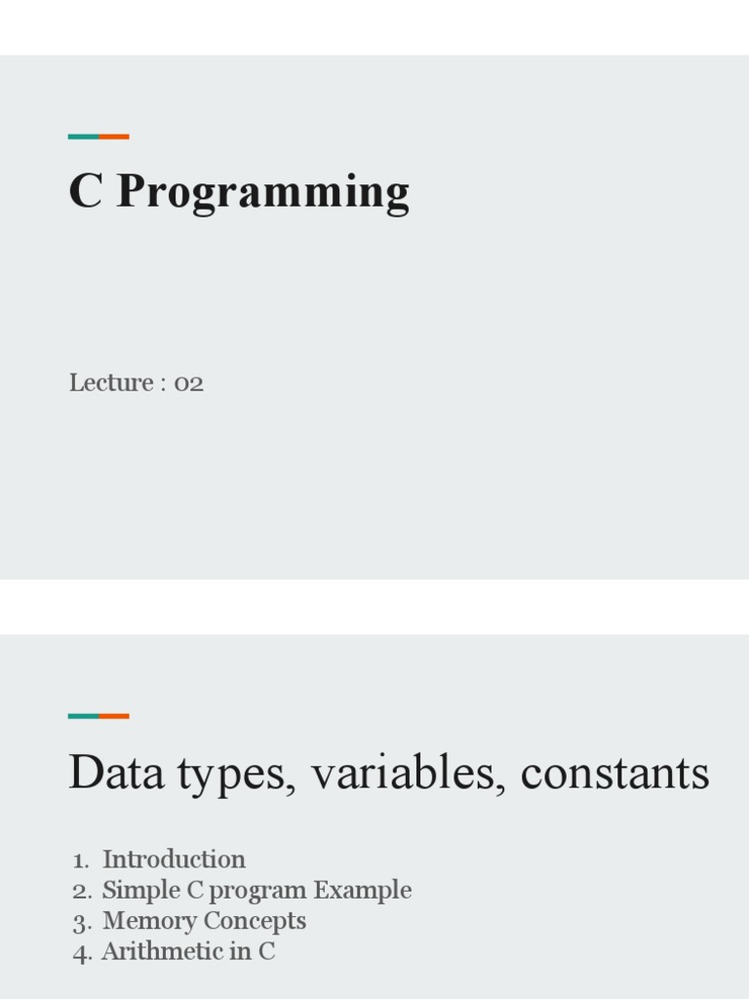Click list number "4." beside Arithmetic in C
The width and height of the screenshot is (749, 999).
82,953
